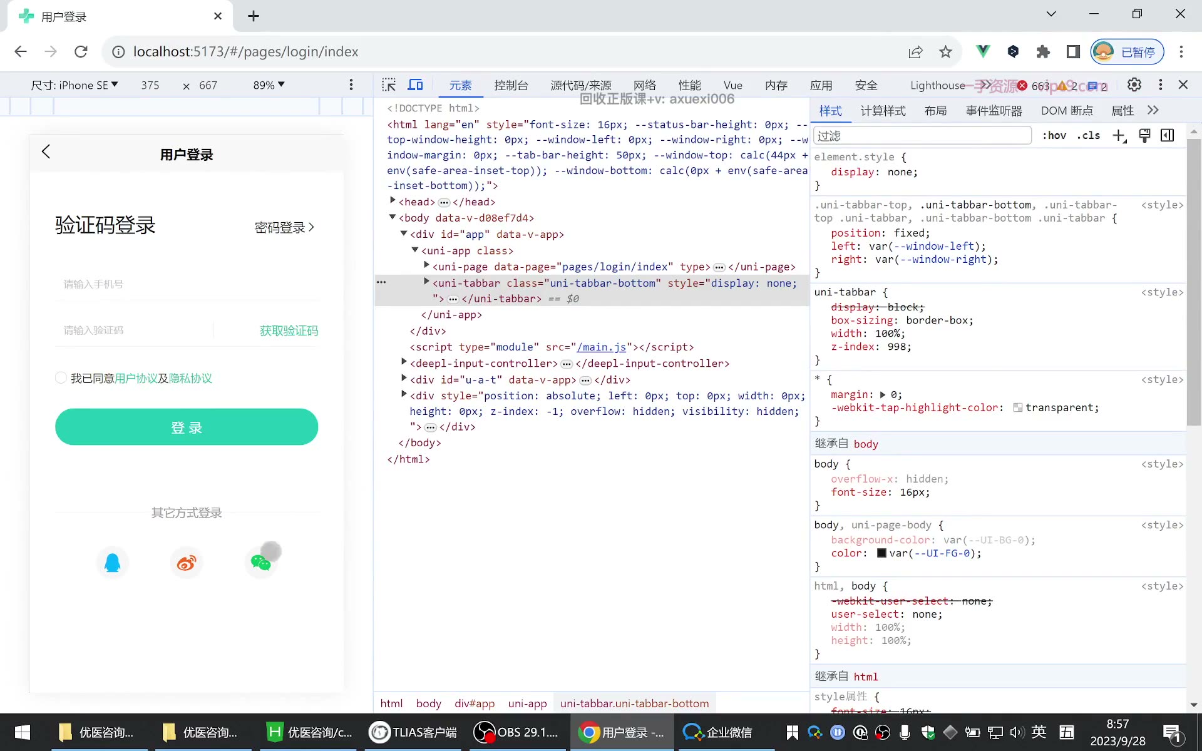Screen dimensions: 1202x751
Task: Share this page from the address bar
Action: 915,52
